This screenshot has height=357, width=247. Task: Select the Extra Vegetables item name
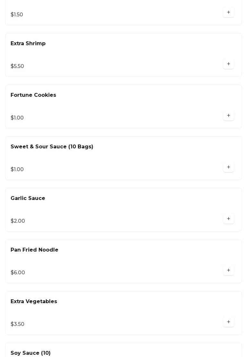(34, 302)
